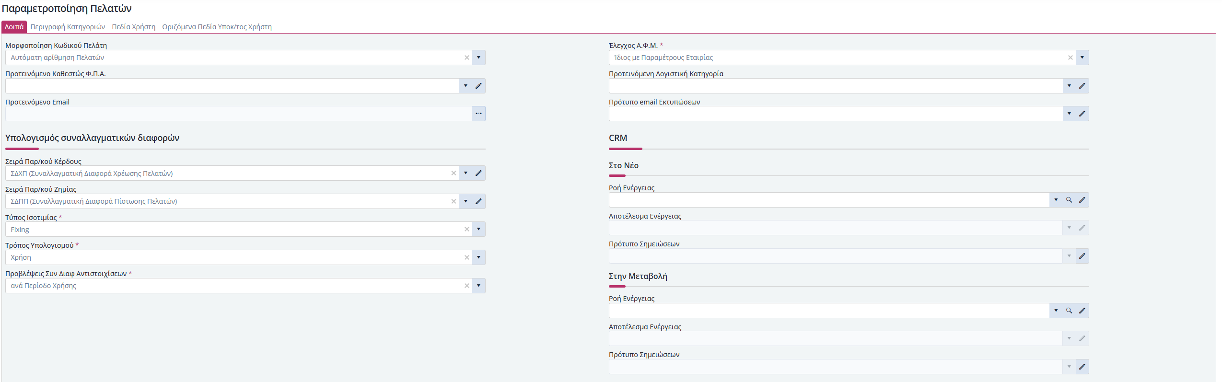The height and width of the screenshot is (382, 1222).
Task: Edit Πρότυπο Σημειώσεων under Στην Μεταβολή
Action: point(1082,367)
